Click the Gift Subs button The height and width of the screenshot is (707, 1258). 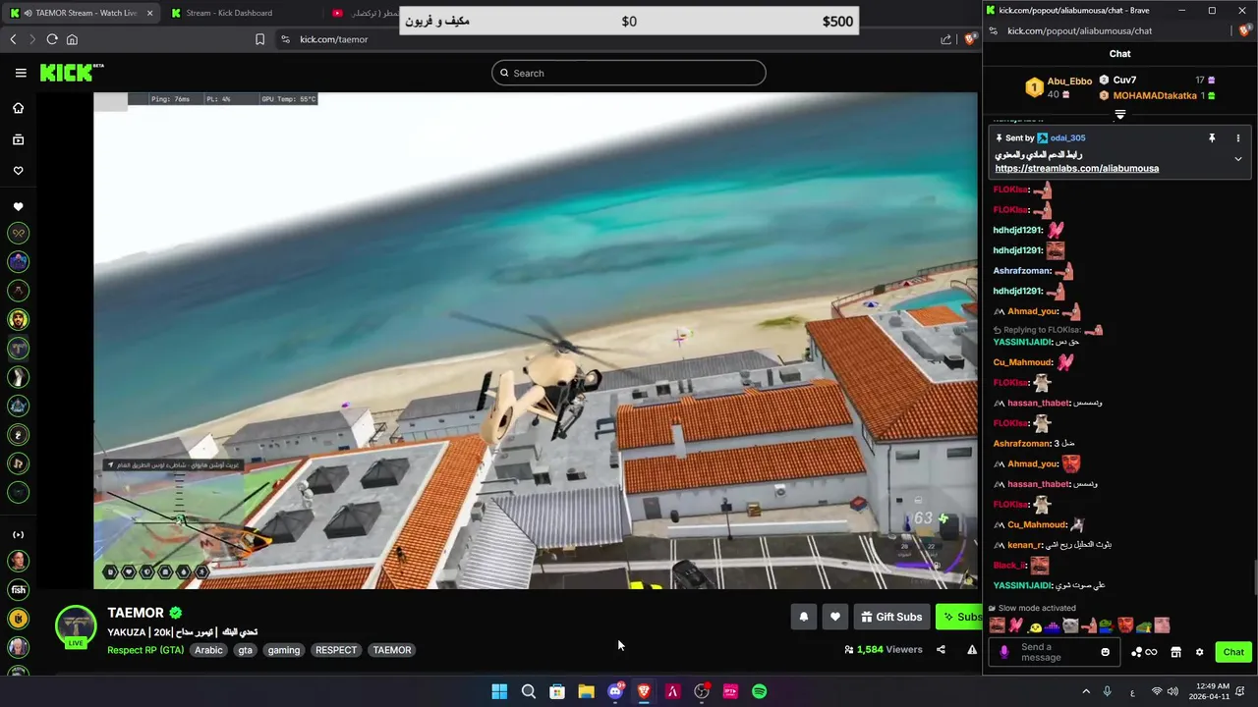(891, 617)
